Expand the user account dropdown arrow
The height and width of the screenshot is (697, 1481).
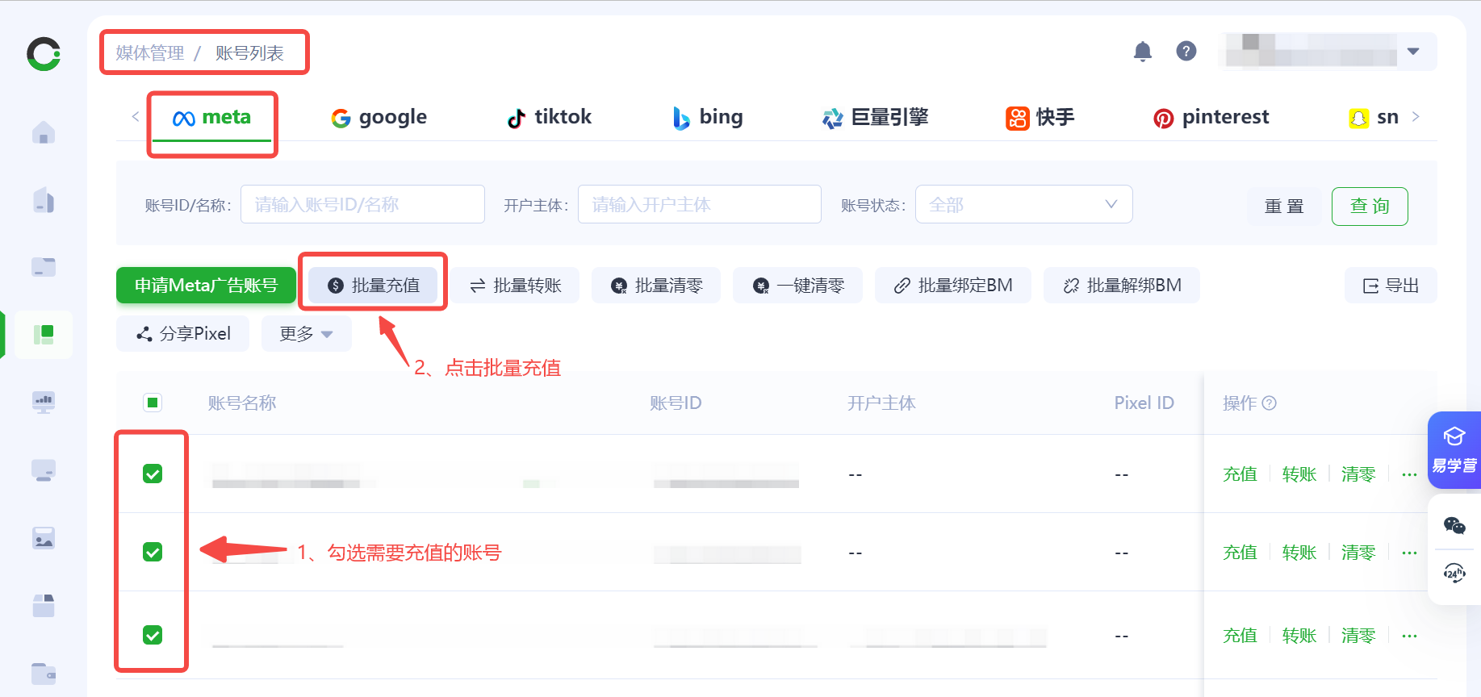[x=1412, y=52]
